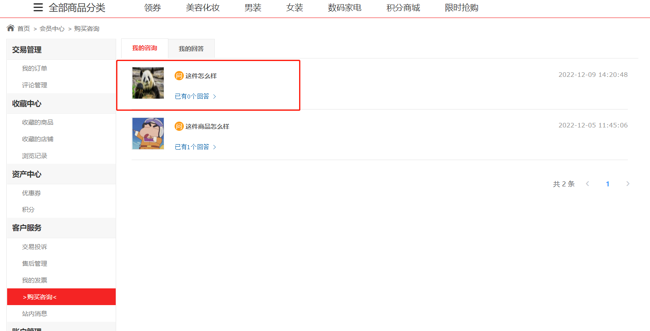Image resolution: width=650 pixels, height=331 pixels.
Task: Open 限时抢购 in top navigation
Action: tap(462, 8)
